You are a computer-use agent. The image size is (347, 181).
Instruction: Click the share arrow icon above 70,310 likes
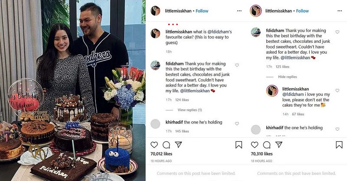point(278,145)
